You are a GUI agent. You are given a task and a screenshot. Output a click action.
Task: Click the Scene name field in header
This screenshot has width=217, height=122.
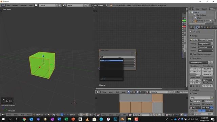(x=75, y=5)
